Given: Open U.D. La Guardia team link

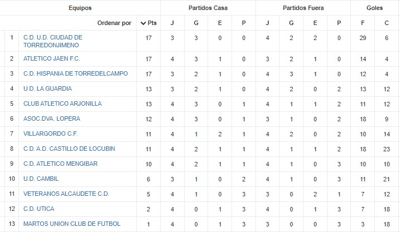Looking at the screenshot, I should pyautogui.click(x=48, y=88).
